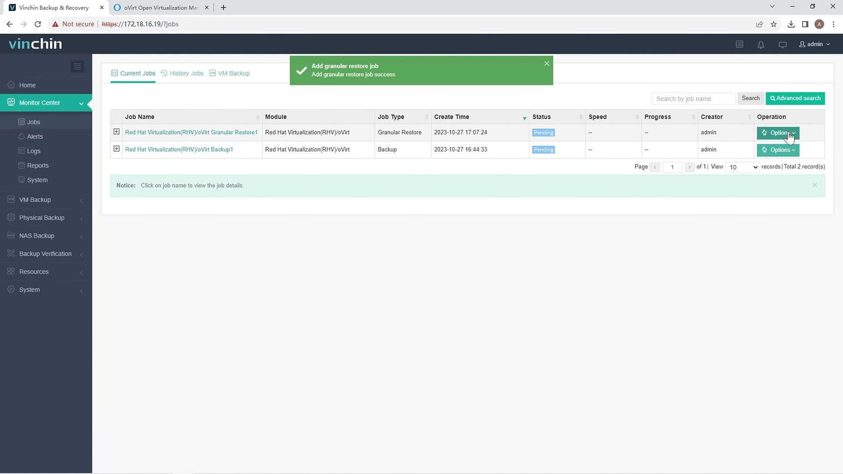Click the page number input field
Viewport: 843px width, 474px height.
[x=672, y=167]
